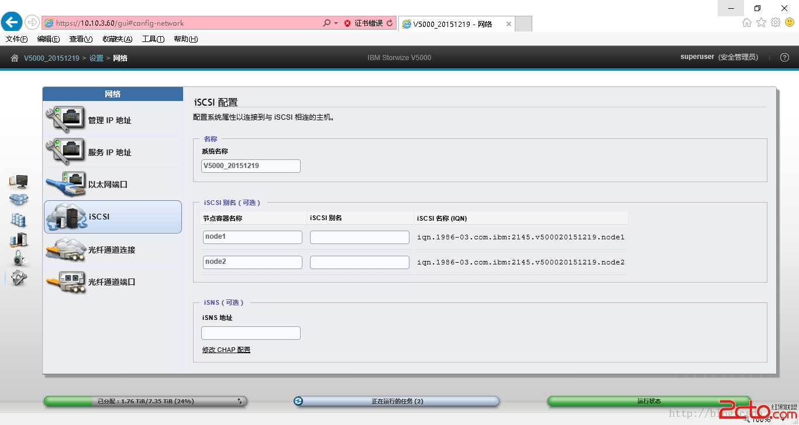Click the 证书错误 warning text
The image size is (799, 425).
click(x=369, y=23)
